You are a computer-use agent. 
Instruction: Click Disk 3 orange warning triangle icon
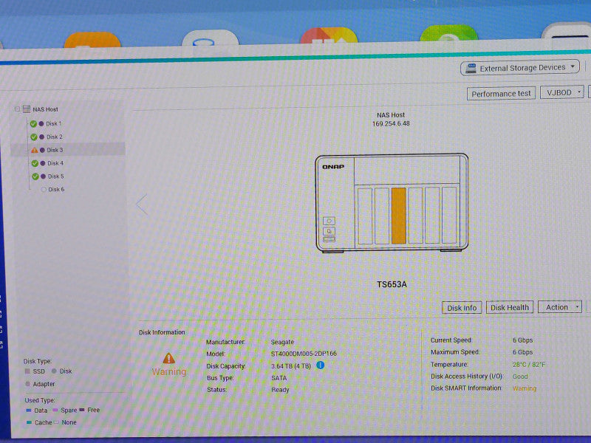pos(34,150)
